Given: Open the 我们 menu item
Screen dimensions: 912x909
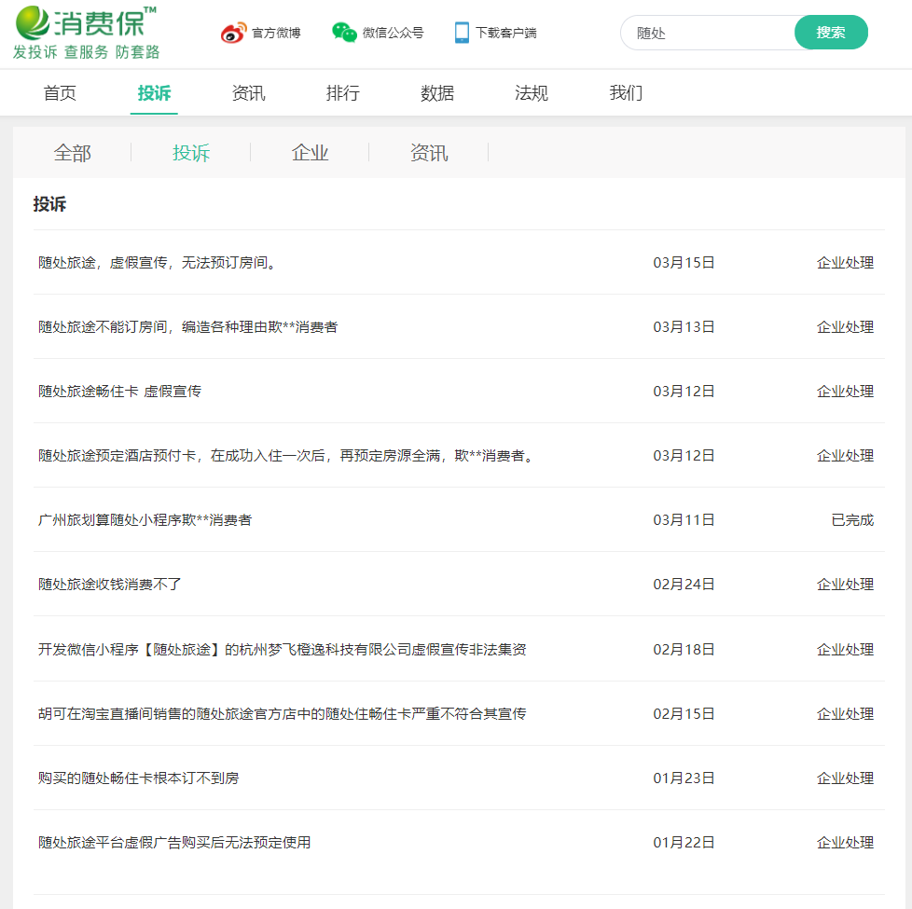Looking at the screenshot, I should (x=626, y=93).
